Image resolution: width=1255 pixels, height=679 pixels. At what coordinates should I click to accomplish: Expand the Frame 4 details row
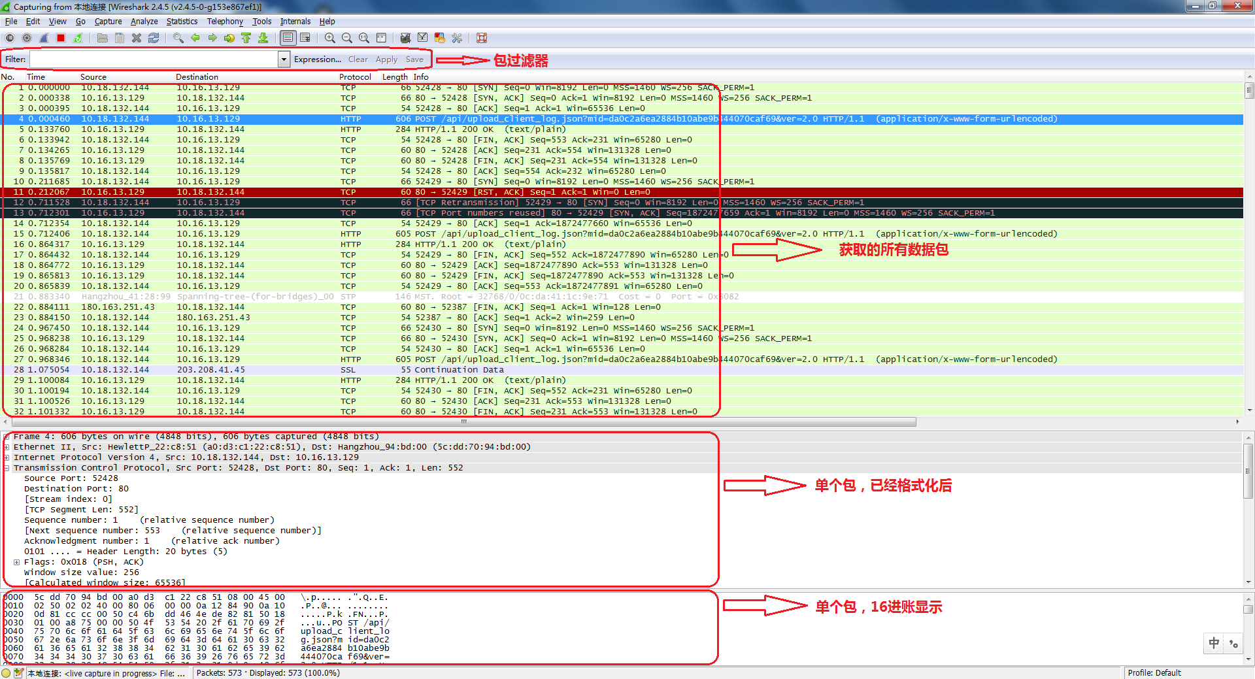tap(7, 437)
